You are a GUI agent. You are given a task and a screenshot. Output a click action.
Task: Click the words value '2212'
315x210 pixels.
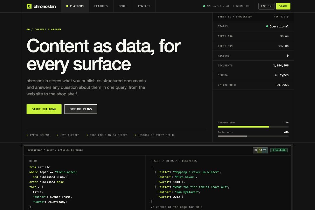176,197
